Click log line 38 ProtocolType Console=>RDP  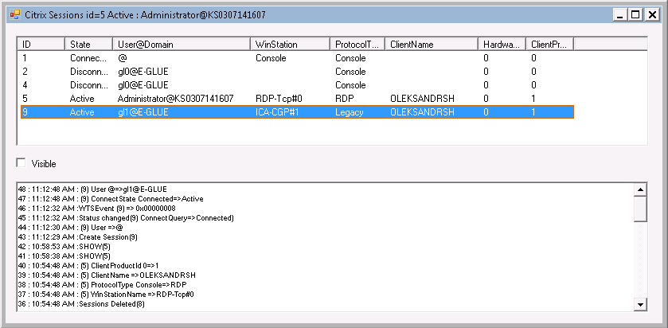coord(102,284)
